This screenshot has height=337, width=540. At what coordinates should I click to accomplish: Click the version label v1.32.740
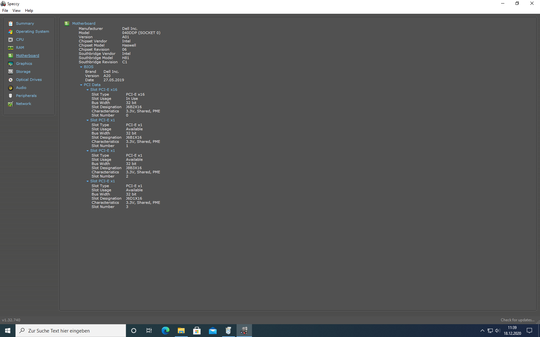pos(11,320)
